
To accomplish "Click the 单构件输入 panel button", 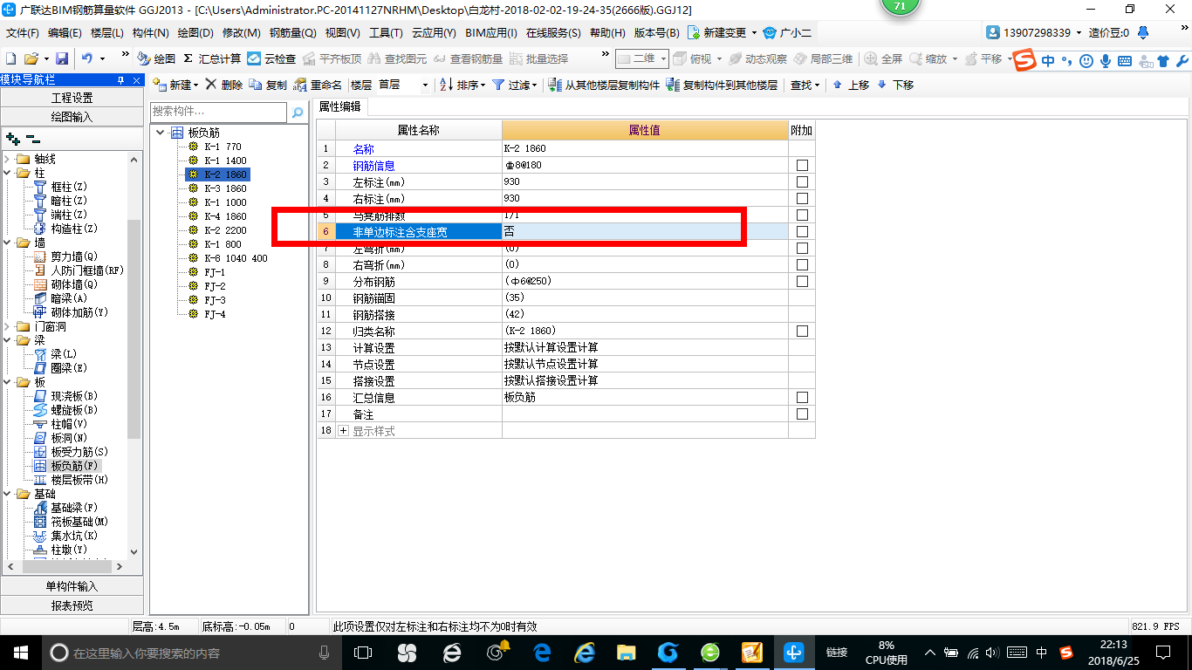I will click(72, 586).
